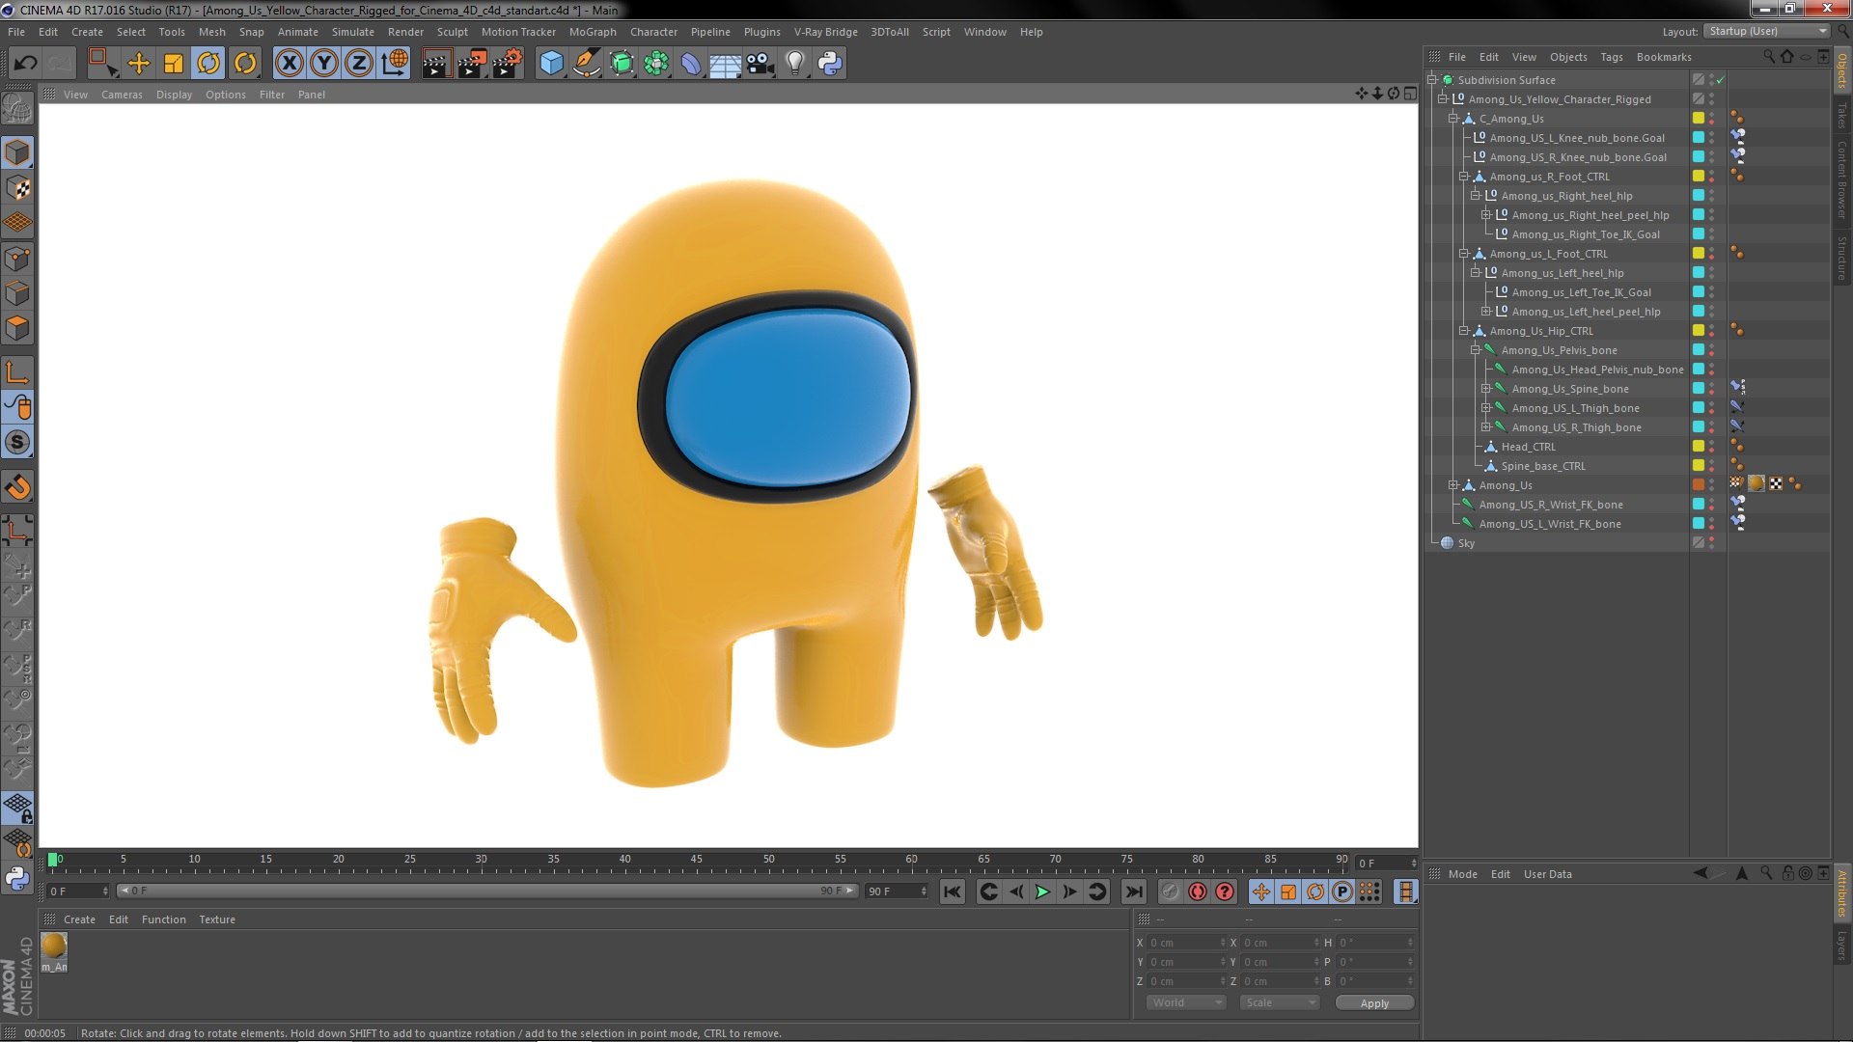Open the material Create menu
The image size is (1853, 1042).
[79, 919]
